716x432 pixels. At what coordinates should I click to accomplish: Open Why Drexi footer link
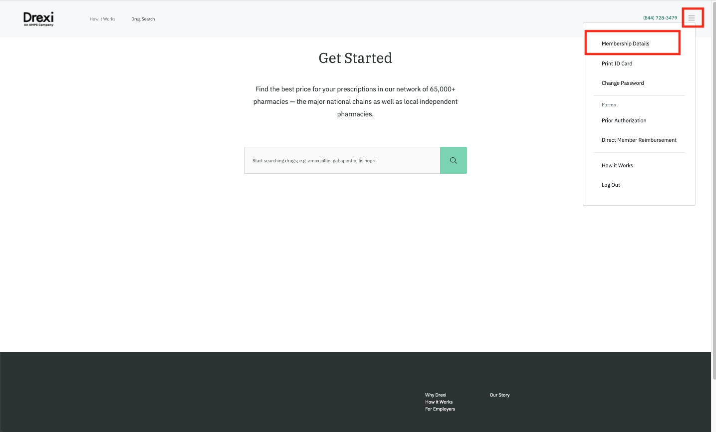[436, 395]
